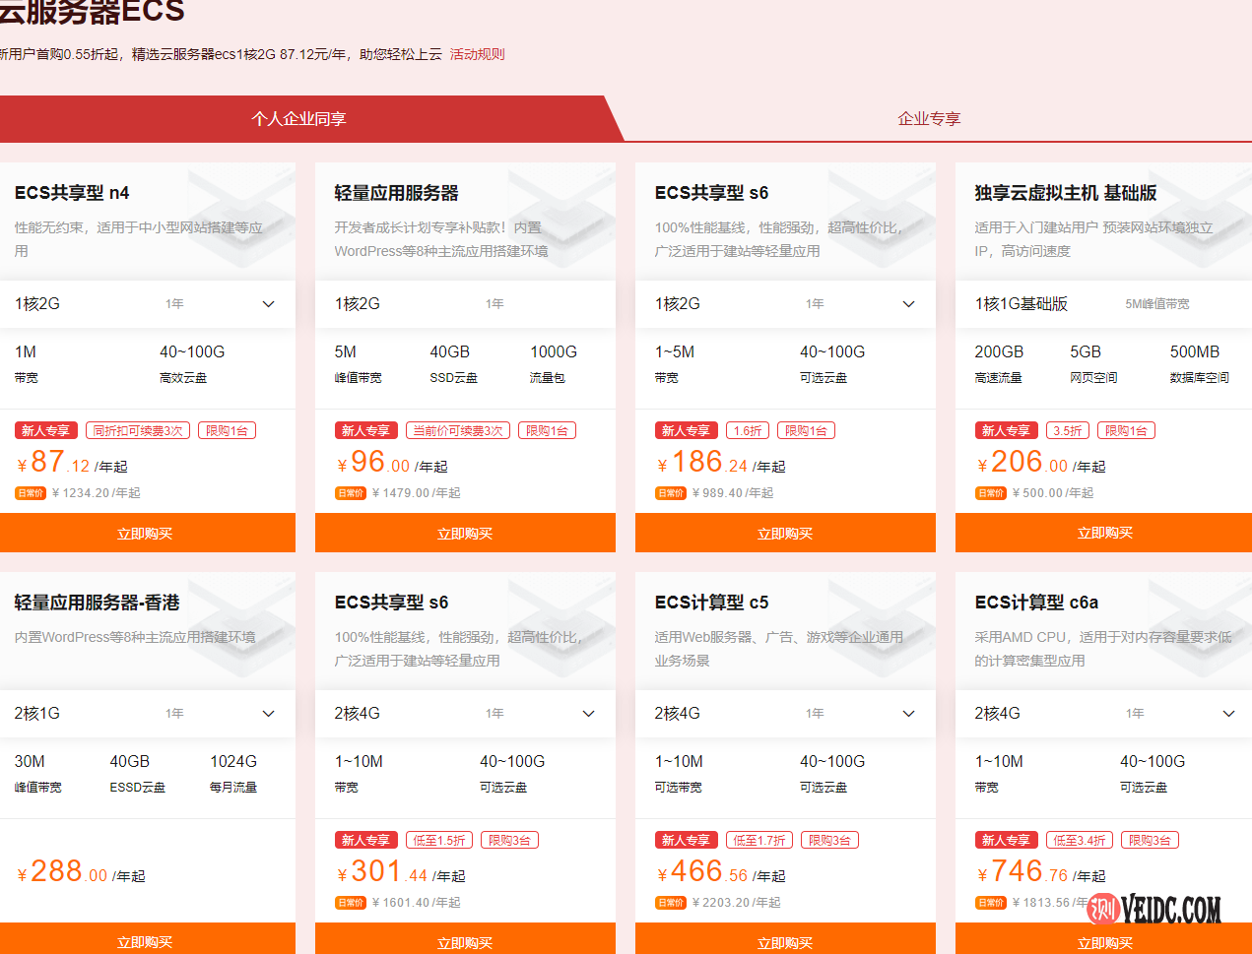Click the 新人专享 badge on ECS共享型 n4

coord(45,429)
